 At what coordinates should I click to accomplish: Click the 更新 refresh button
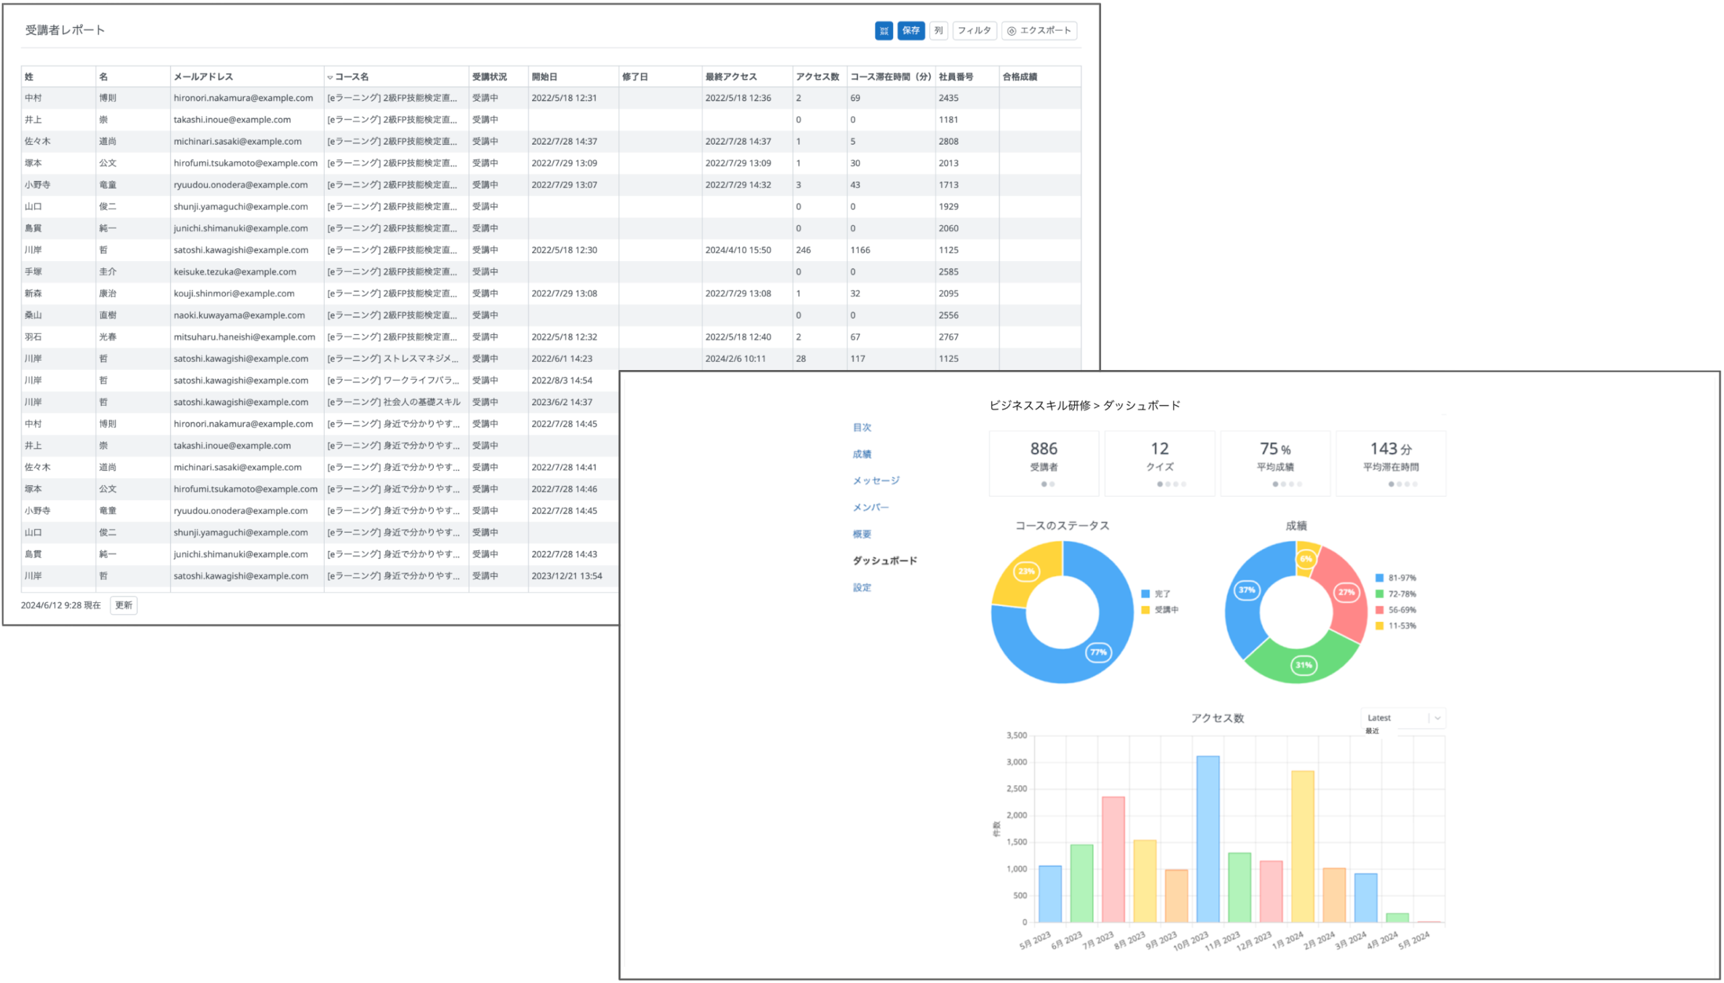[124, 605]
